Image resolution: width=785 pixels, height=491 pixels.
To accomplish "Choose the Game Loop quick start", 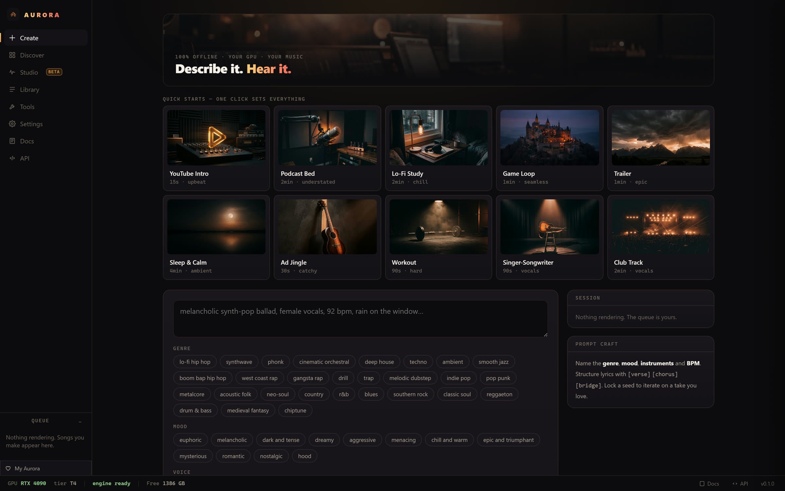I will point(549,148).
